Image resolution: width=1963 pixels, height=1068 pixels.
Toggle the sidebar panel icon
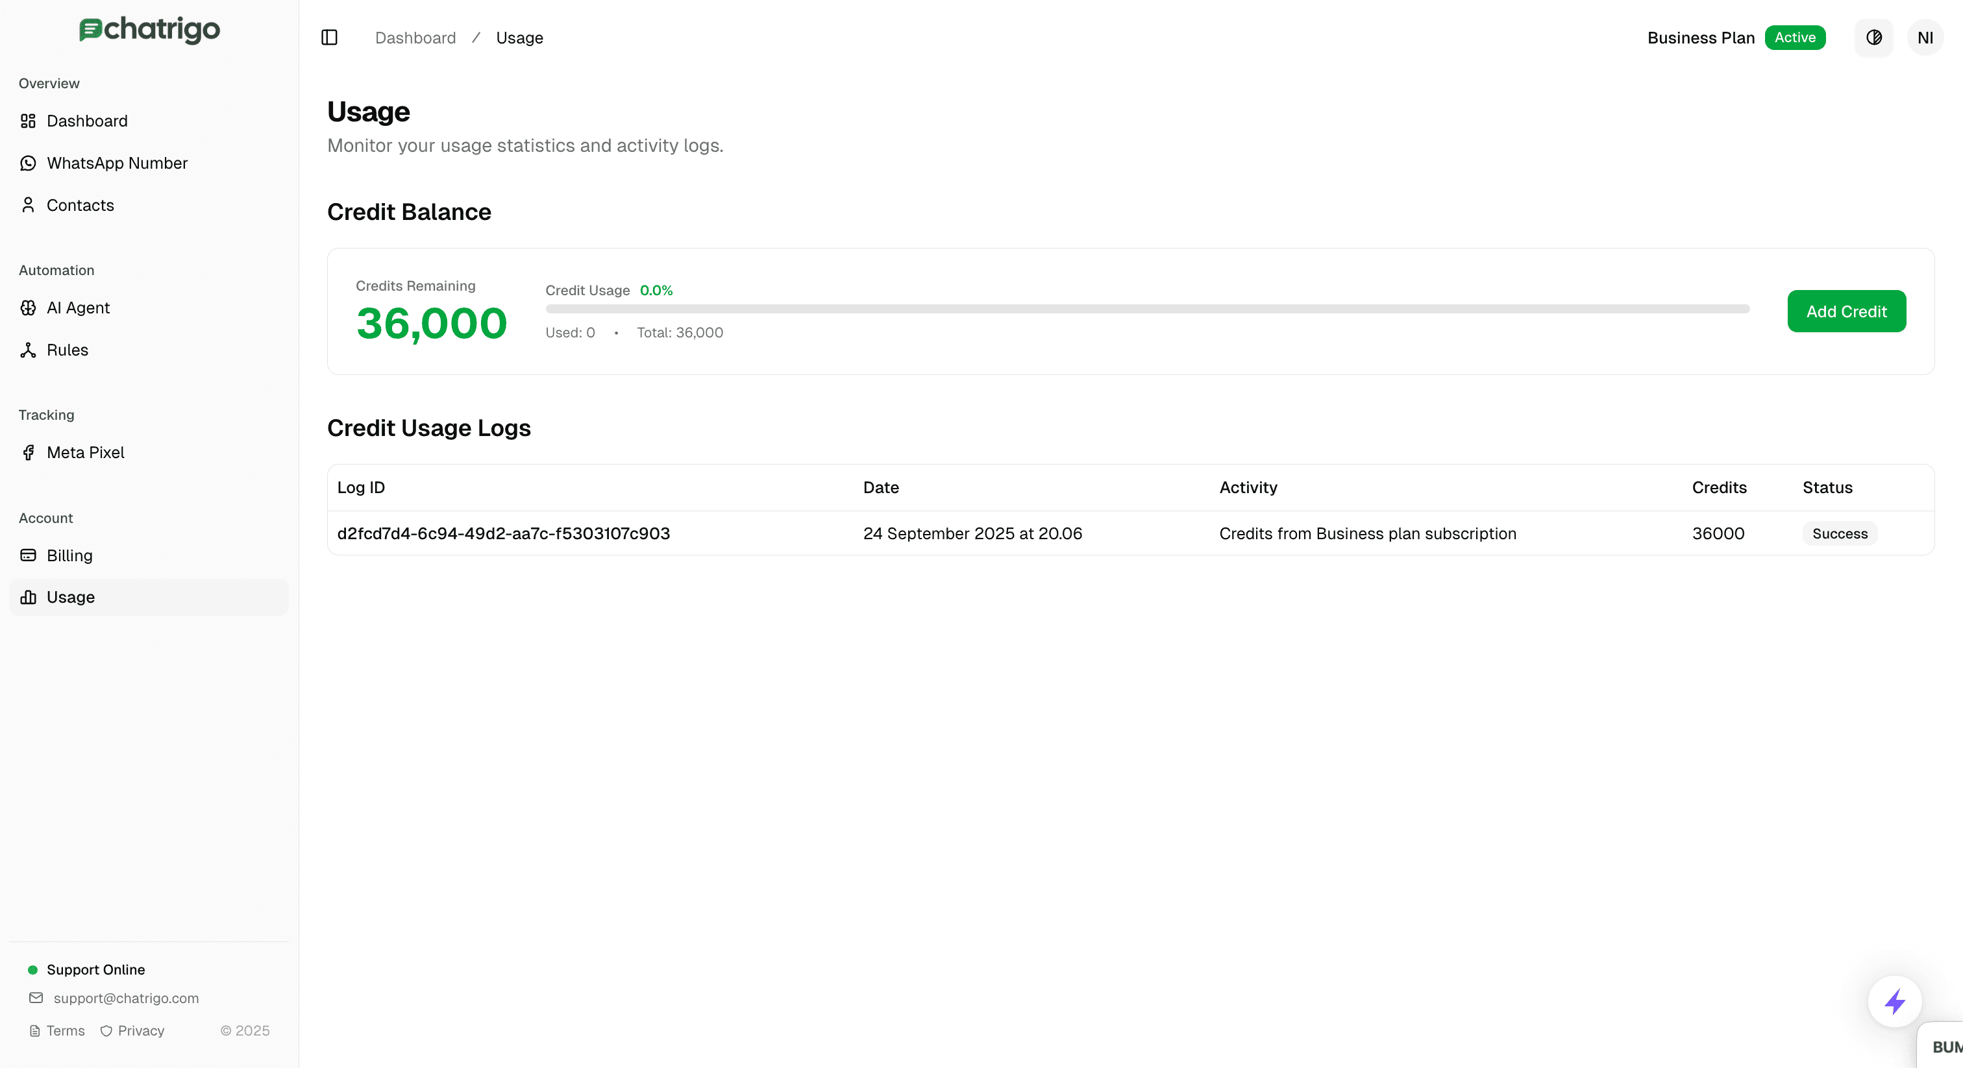(x=329, y=38)
